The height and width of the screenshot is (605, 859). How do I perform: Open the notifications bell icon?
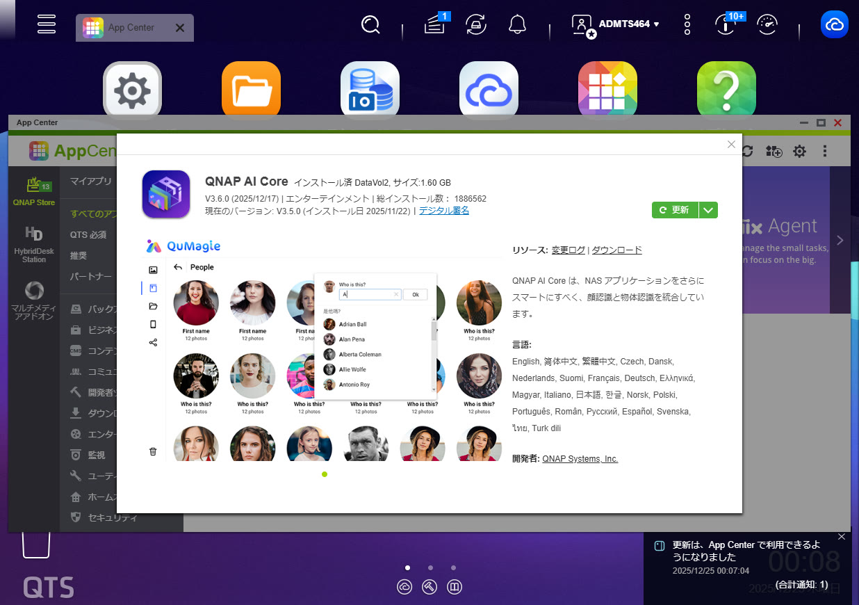pos(516,25)
